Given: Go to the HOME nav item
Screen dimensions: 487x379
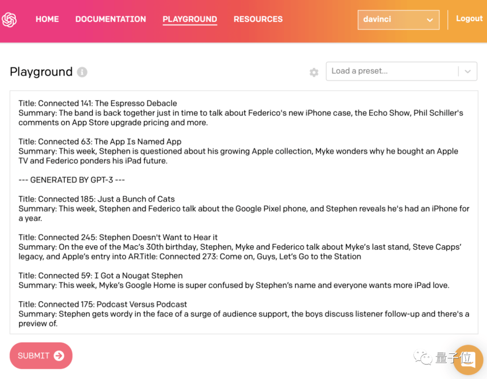Looking at the screenshot, I should pyautogui.click(x=47, y=19).
